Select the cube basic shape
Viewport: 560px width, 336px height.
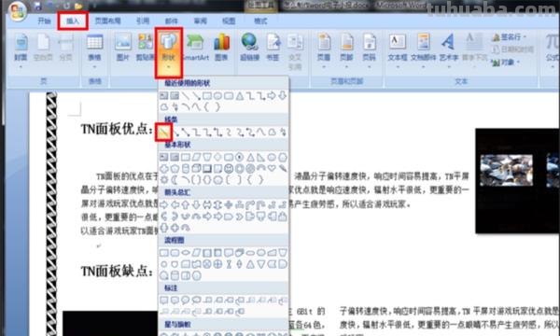coord(196,168)
